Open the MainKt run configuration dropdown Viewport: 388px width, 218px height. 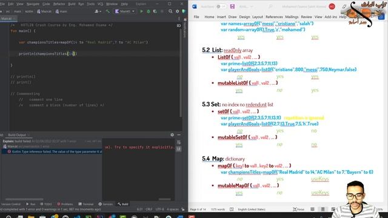[x=125, y=12]
